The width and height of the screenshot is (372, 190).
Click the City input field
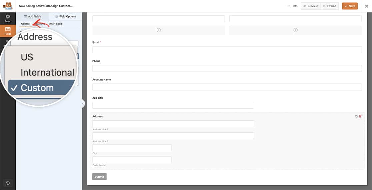132,148
